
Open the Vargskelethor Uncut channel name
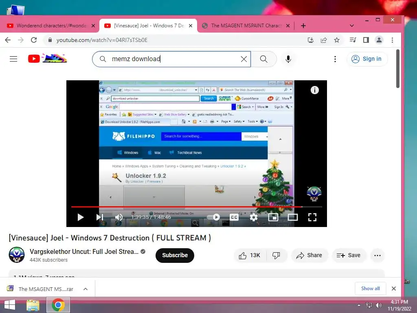[x=84, y=251]
